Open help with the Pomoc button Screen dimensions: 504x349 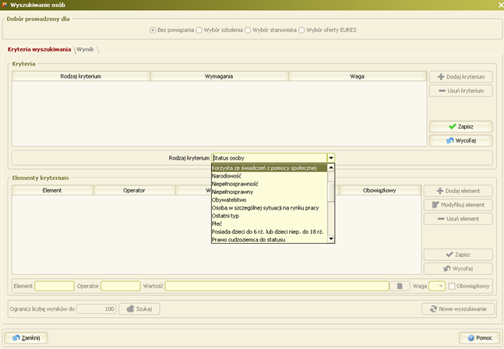click(x=480, y=338)
